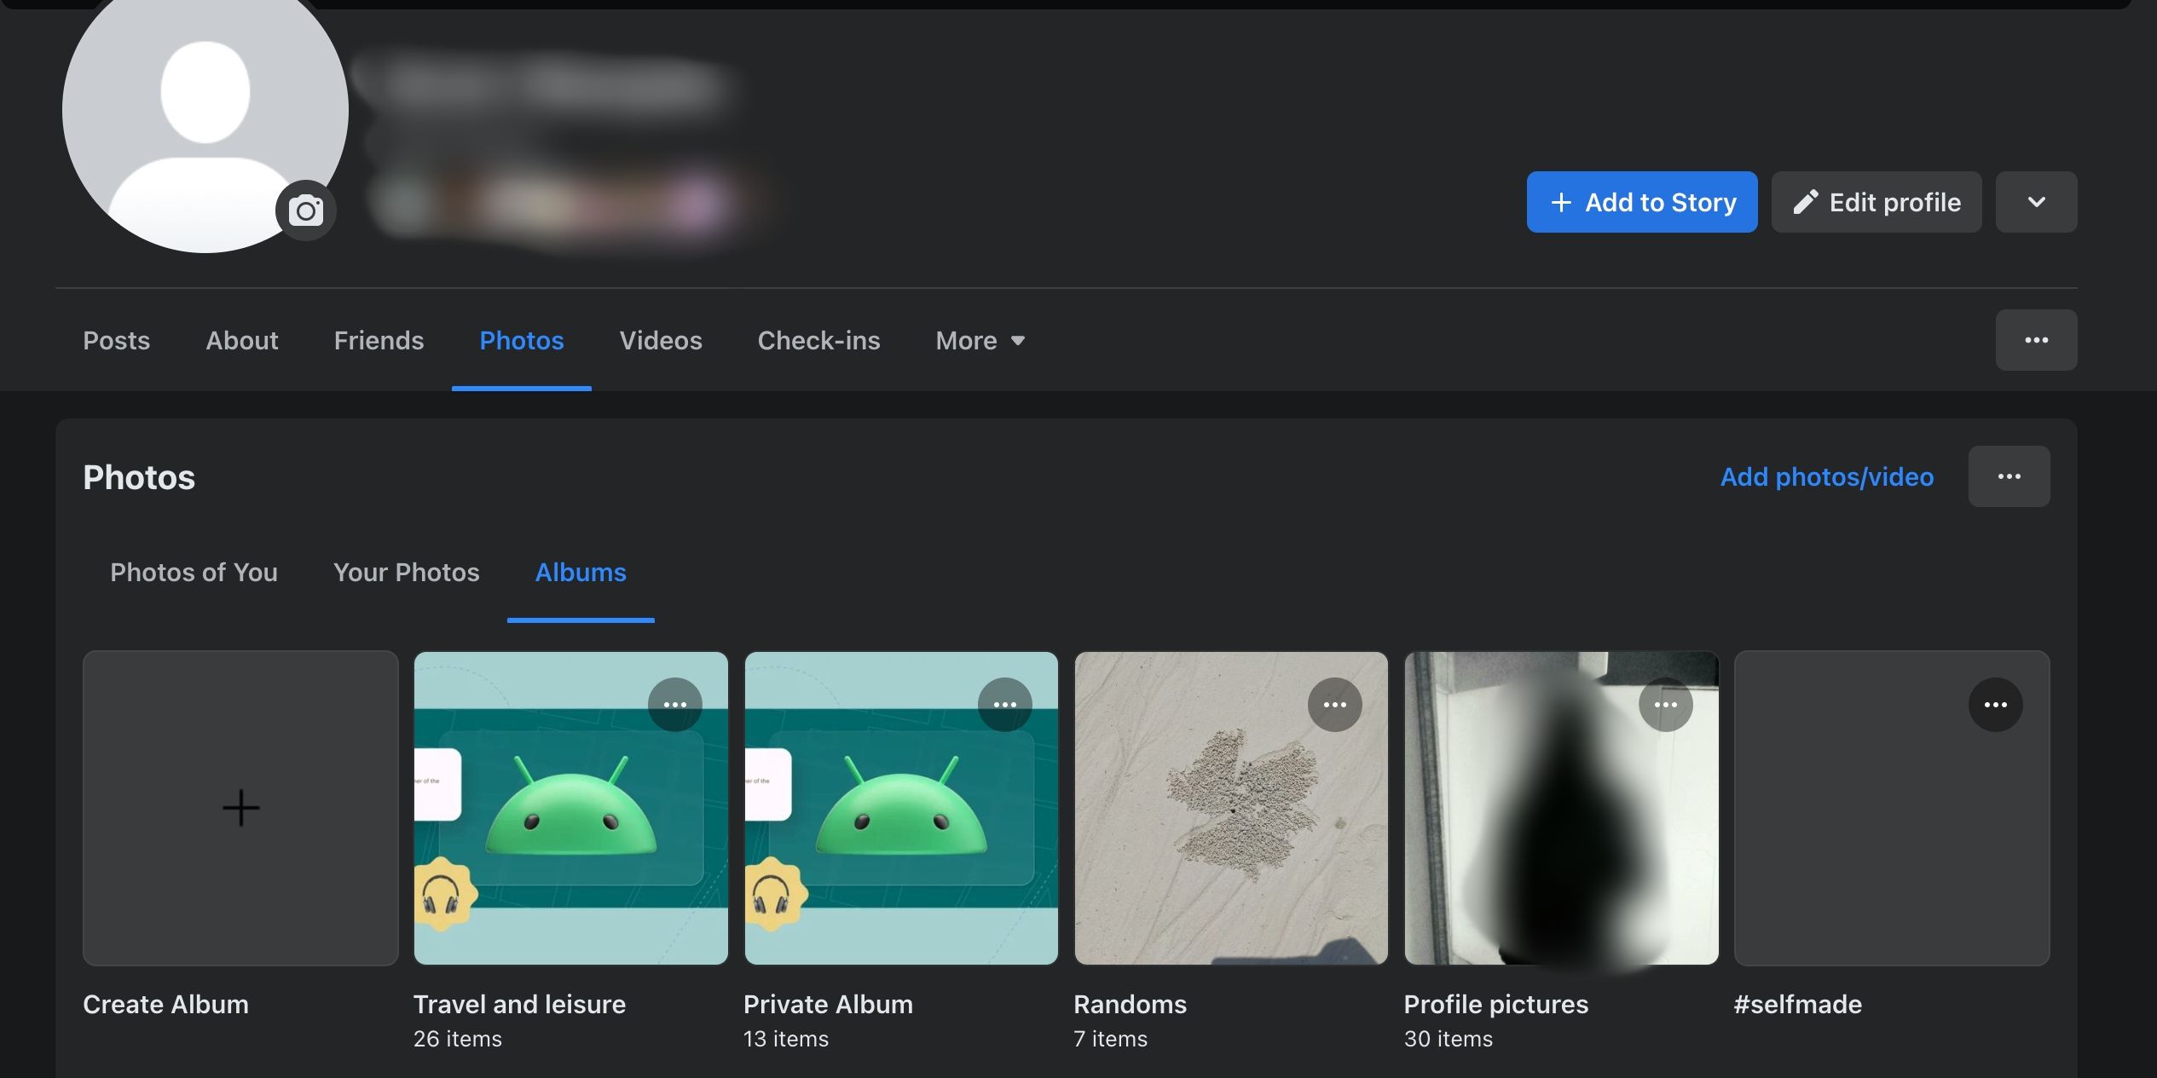Switch to Your Photos tab
2157x1078 pixels.
406,573
